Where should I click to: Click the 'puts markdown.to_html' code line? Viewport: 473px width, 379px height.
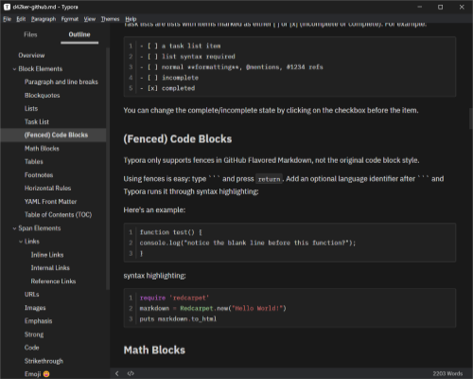tap(178, 318)
